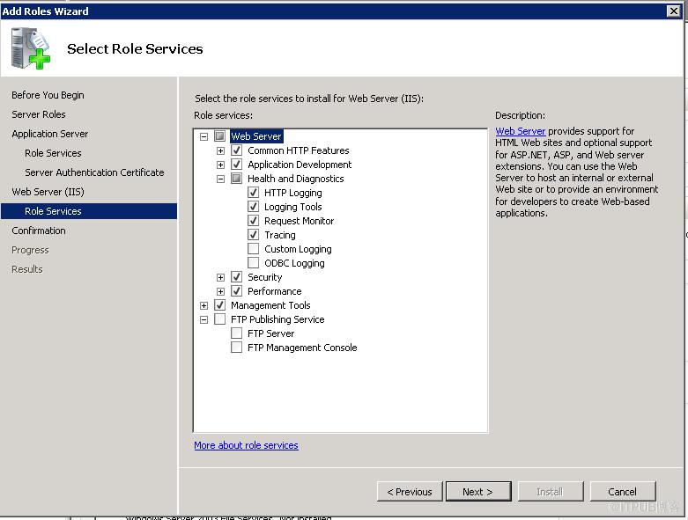Screen dimensions: 688x520
Task: Select Performance tree label
Action: 275,291
